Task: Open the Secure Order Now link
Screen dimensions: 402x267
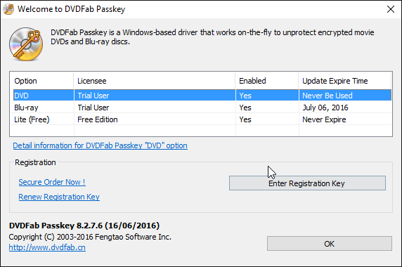Action: click(52, 182)
